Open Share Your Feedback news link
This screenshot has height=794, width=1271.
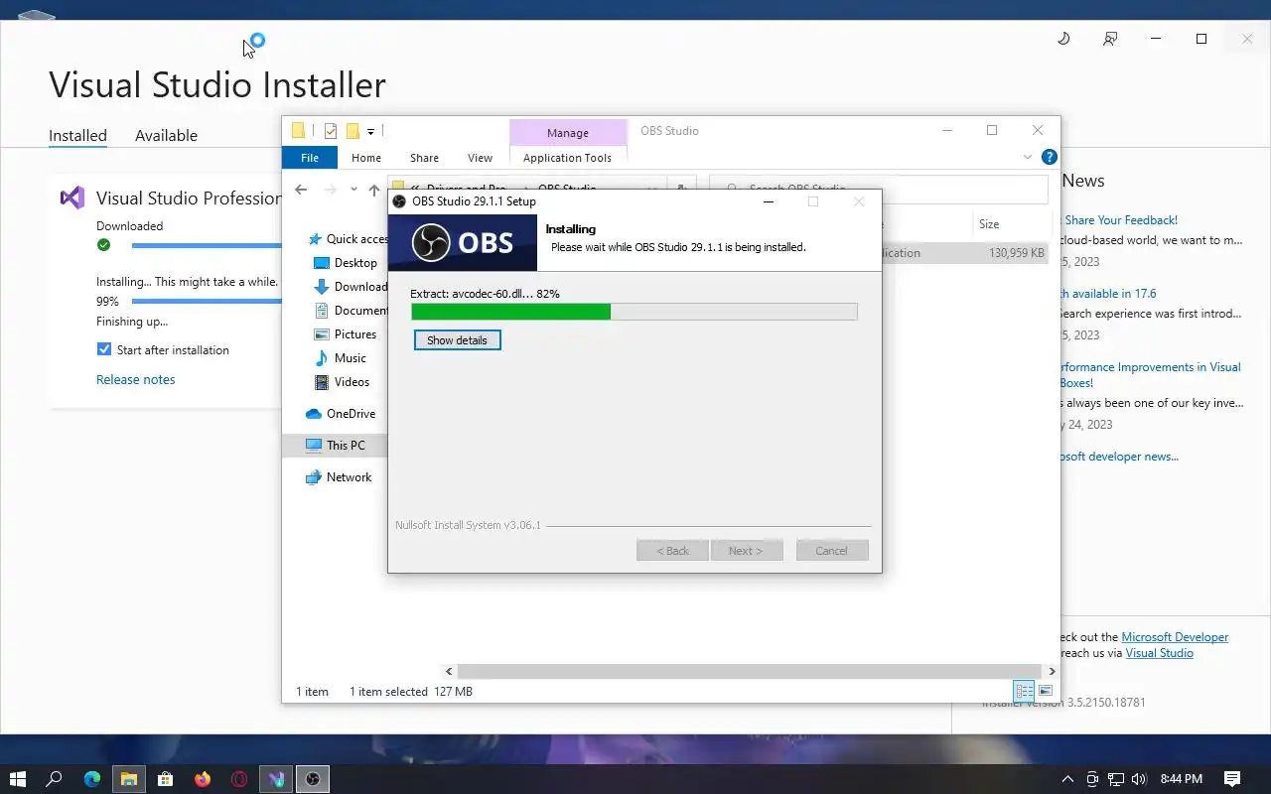1121,220
